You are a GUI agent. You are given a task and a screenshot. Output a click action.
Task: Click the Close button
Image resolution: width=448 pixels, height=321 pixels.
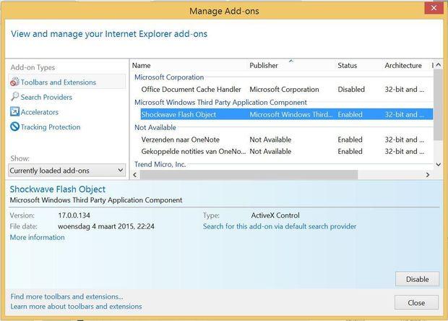pos(416,303)
